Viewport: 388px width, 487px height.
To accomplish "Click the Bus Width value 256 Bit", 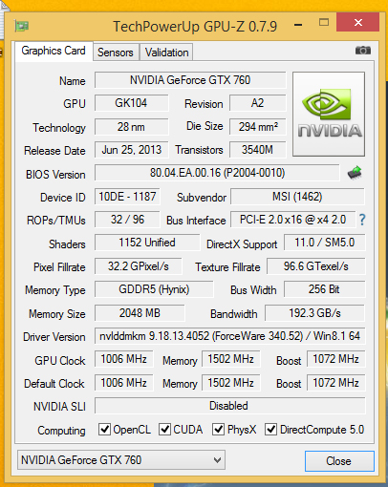I will 324,289.
